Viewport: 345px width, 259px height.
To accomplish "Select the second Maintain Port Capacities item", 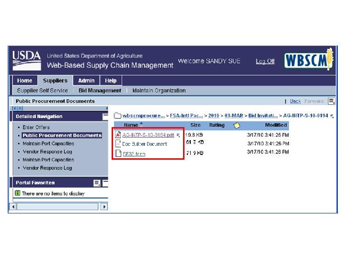I will tap(48, 160).
